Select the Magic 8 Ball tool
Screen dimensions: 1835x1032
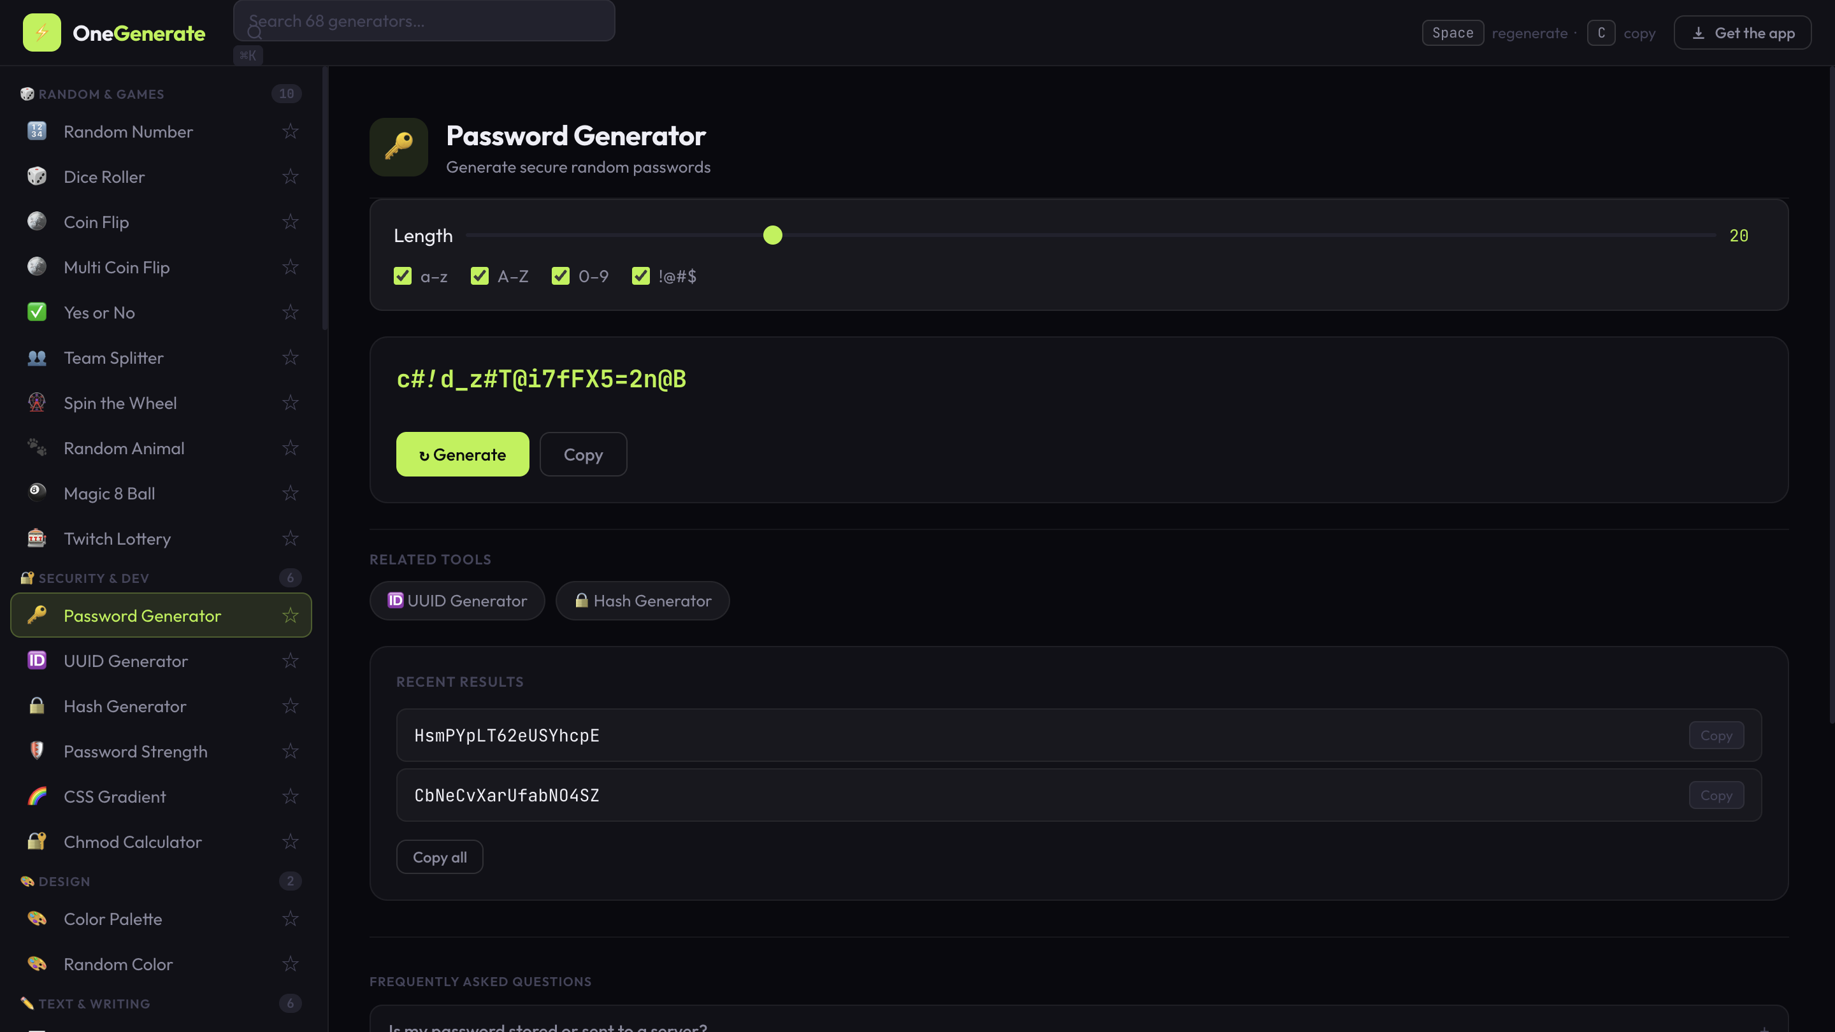click(x=108, y=493)
